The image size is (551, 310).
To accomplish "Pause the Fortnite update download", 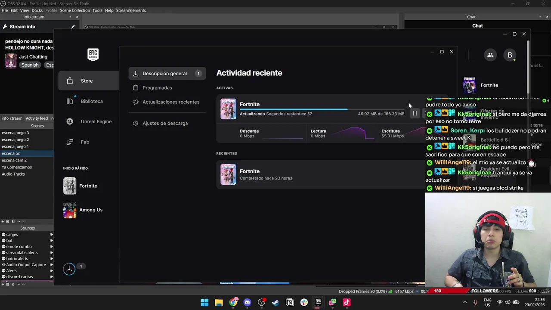I will click(x=415, y=114).
